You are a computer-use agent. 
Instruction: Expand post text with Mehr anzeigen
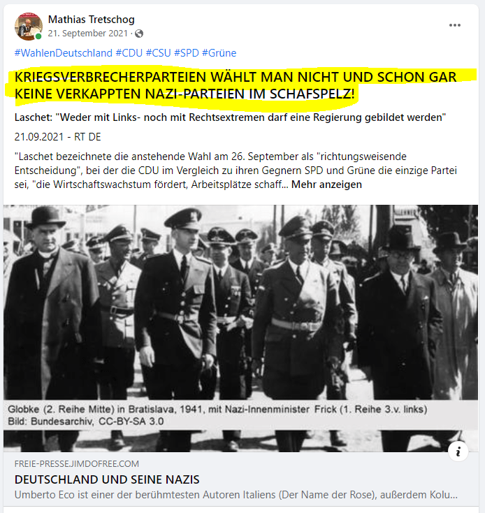tap(326, 185)
